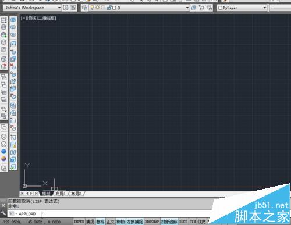This screenshot has height=225, width=291.
Task: Go to previous layout tab arrow
Action: click(27, 194)
